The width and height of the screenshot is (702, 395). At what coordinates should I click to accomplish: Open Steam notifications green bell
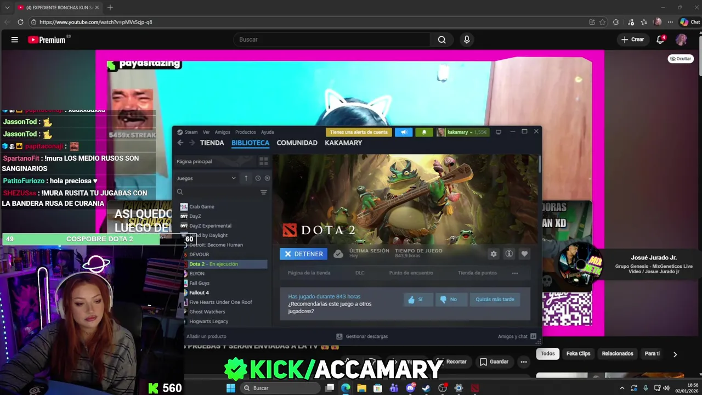pos(424,132)
